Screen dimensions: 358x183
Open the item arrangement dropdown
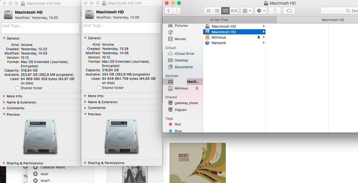click(x=247, y=11)
